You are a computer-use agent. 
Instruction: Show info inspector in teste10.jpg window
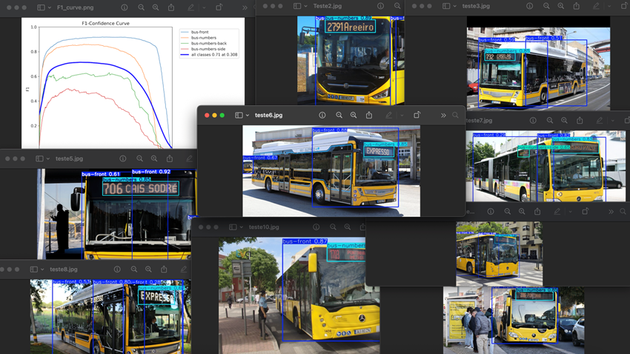(x=316, y=227)
